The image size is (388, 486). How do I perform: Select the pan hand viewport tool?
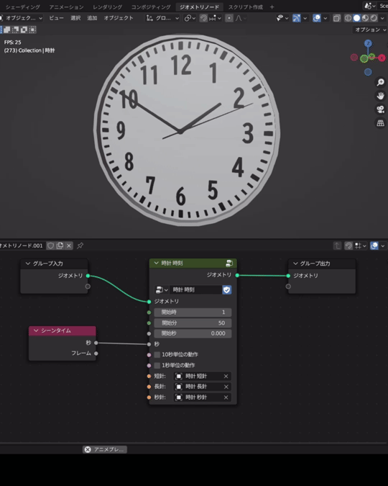point(380,96)
